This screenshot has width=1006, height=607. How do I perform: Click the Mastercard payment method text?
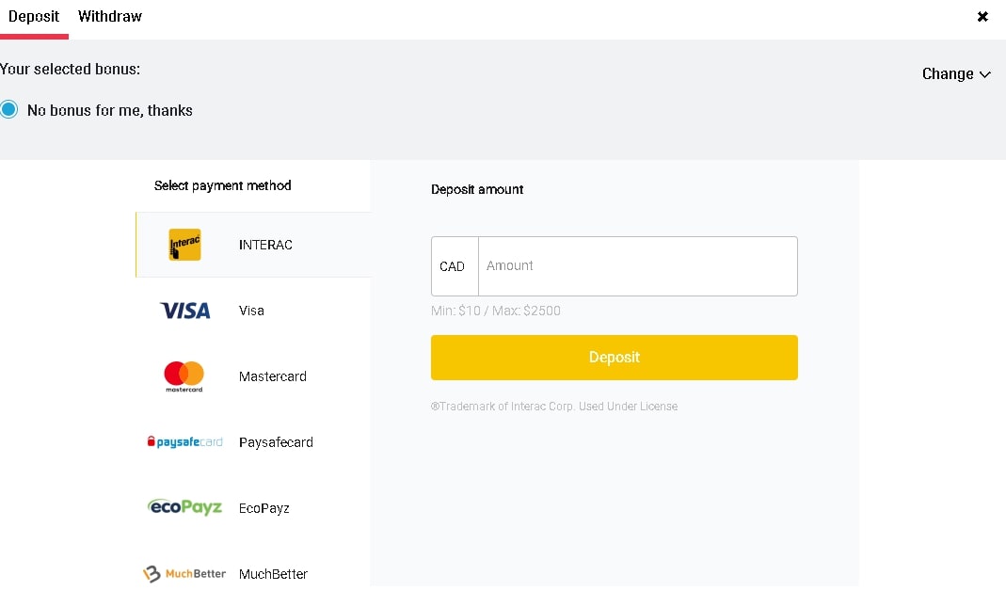(273, 376)
